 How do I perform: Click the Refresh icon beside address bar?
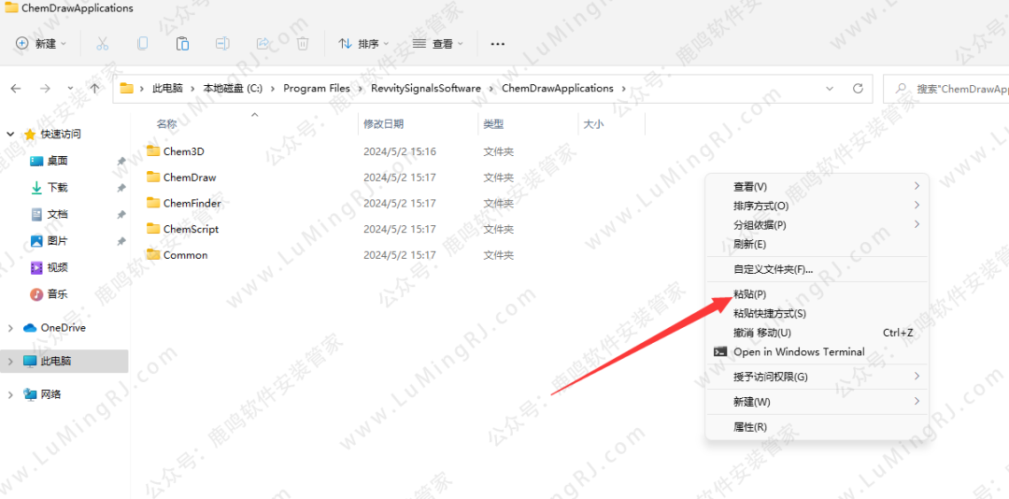858,89
